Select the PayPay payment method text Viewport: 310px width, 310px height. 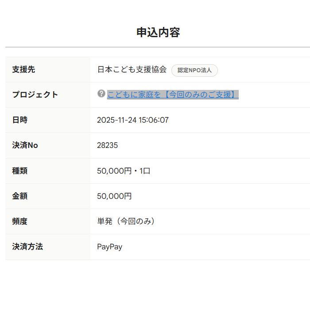110,247
